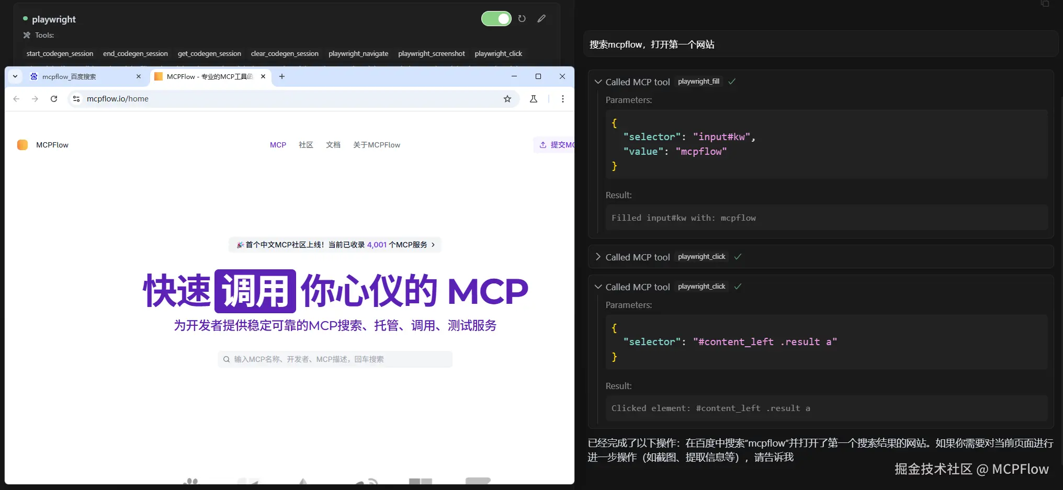
Task: Navigate forward in the browser
Action: [x=35, y=98]
